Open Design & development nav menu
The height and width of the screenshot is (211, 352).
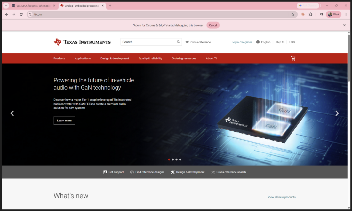click(x=115, y=58)
